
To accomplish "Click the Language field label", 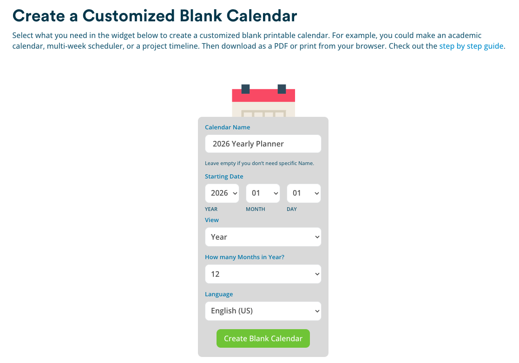I will [x=219, y=294].
